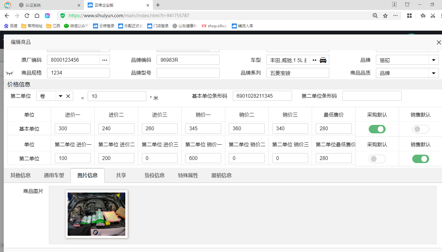442x252 pixels.
Task: Close the 编辑商品 dialog
Action: (439, 42)
